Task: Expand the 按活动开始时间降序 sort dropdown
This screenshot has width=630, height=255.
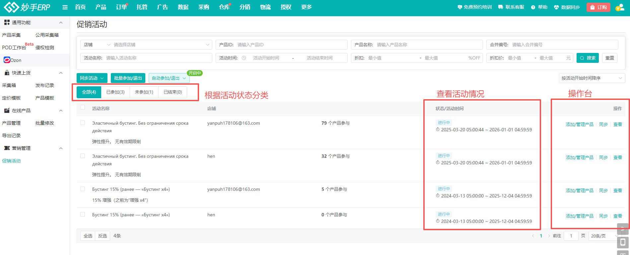Action: 592,78
